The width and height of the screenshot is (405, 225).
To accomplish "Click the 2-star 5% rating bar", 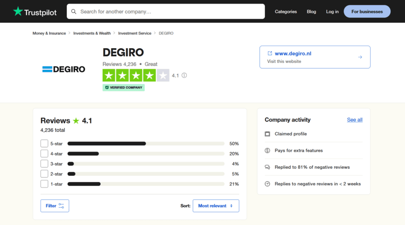I will tap(146, 174).
